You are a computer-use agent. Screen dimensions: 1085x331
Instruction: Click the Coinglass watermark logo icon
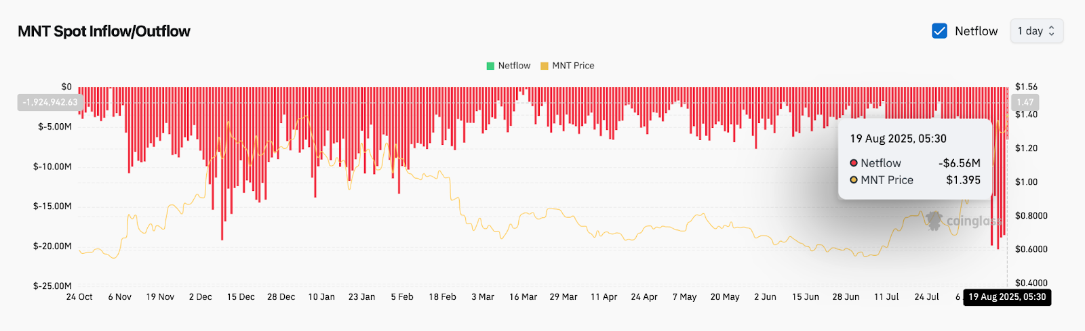pyautogui.click(x=935, y=220)
